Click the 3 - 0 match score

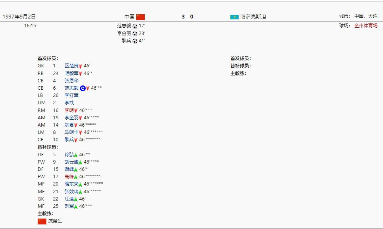[188, 17]
